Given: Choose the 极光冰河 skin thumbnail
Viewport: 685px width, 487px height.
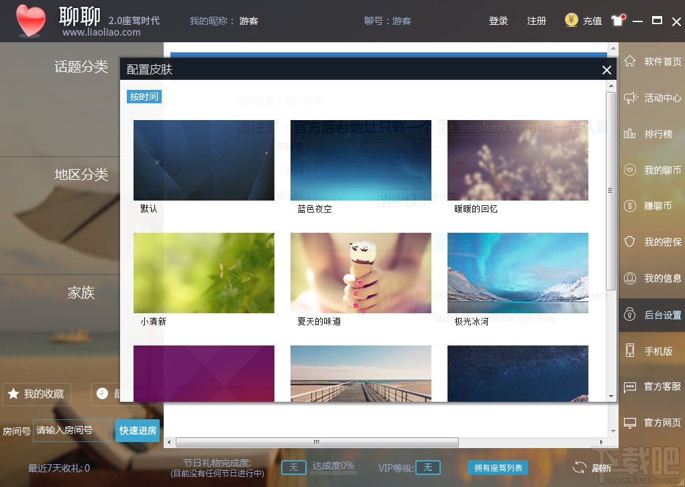Looking at the screenshot, I should tap(518, 273).
